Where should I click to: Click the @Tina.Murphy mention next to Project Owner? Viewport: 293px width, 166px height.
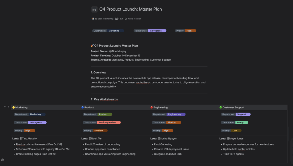click(118, 51)
